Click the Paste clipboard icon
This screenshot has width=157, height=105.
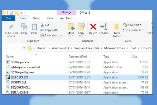pyautogui.click(x=34, y=27)
